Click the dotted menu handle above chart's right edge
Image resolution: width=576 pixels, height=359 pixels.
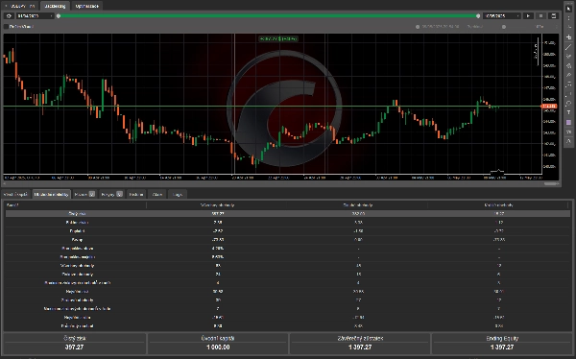click(557, 27)
